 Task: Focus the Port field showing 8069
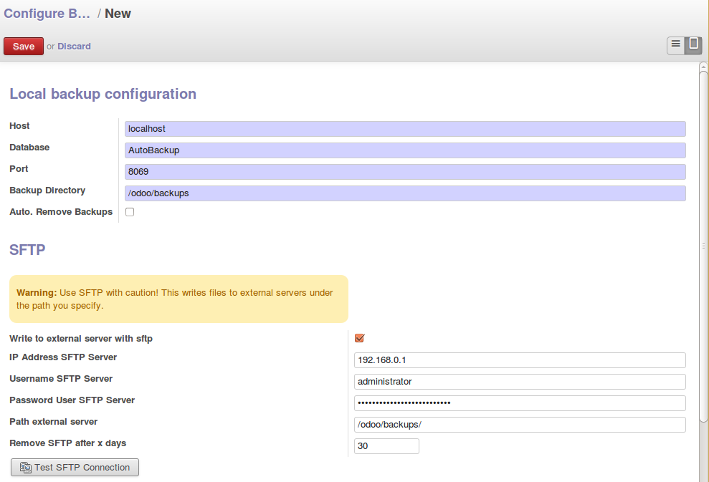[x=405, y=172]
